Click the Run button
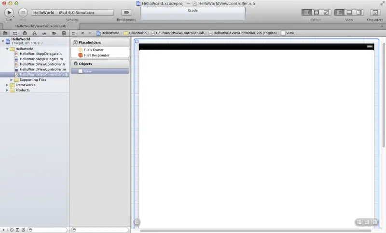Image resolution: width=386 pixels, height=233 pixels. click(x=9, y=12)
